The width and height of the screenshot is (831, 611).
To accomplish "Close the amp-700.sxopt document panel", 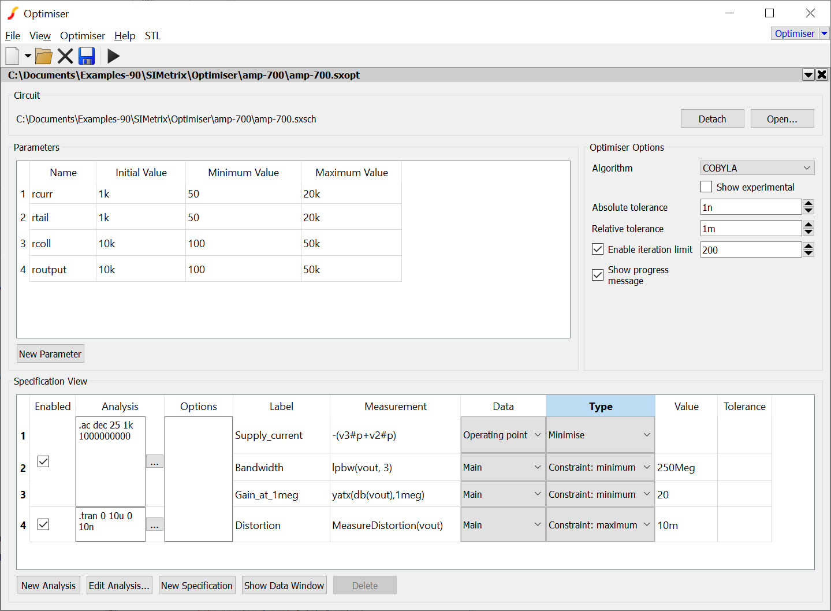I will (x=822, y=74).
